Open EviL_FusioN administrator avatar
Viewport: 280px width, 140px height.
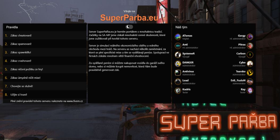[x=250, y=82]
